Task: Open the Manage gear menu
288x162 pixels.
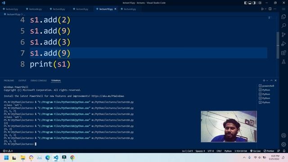Action: coord(283,144)
